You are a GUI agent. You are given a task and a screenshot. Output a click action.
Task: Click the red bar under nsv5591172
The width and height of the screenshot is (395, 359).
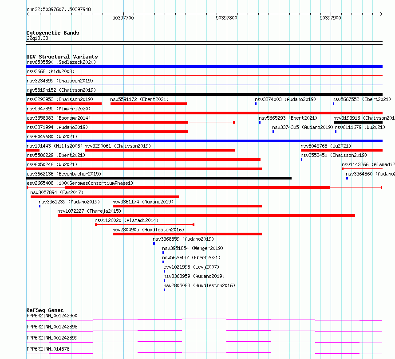point(149,104)
